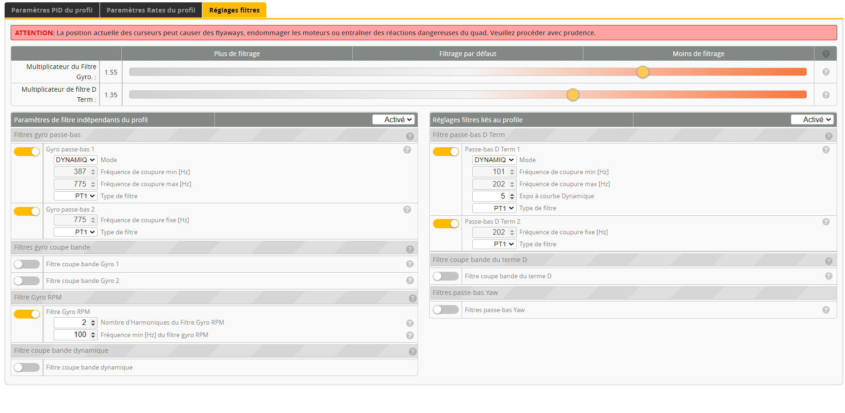Click Expo à courbe Dynamique field

coord(494,196)
